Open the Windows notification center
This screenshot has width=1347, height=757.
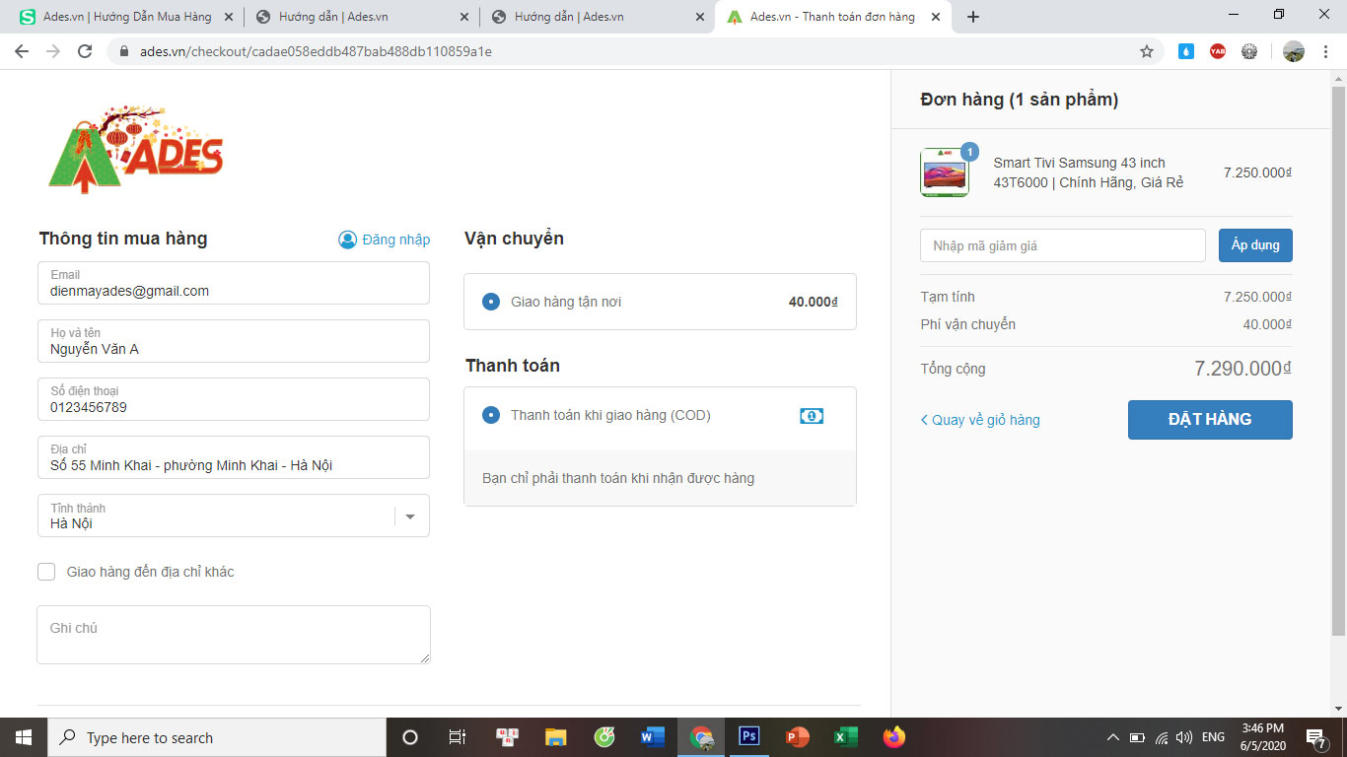tap(1316, 737)
